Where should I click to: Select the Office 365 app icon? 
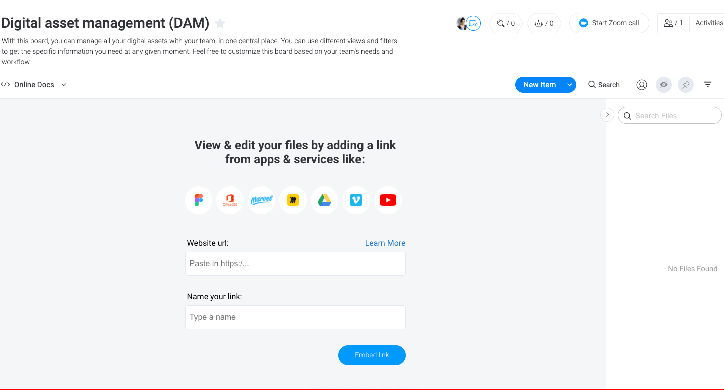point(230,200)
